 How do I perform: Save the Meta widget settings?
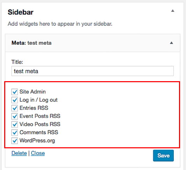pos(163,156)
